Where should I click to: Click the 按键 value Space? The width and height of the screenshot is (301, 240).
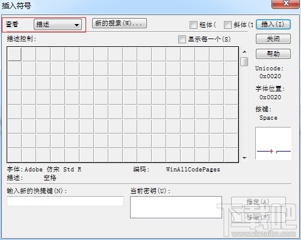[268, 118]
